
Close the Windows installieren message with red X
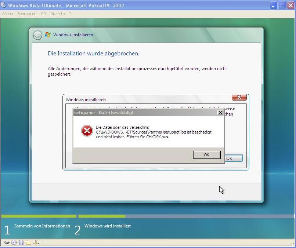pyautogui.click(x=239, y=97)
